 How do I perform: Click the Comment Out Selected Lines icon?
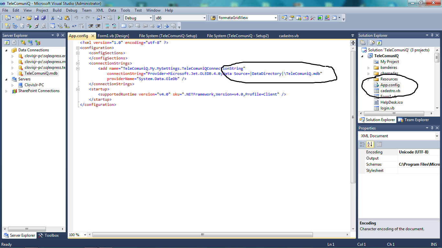pyautogui.click(x=107, y=26)
